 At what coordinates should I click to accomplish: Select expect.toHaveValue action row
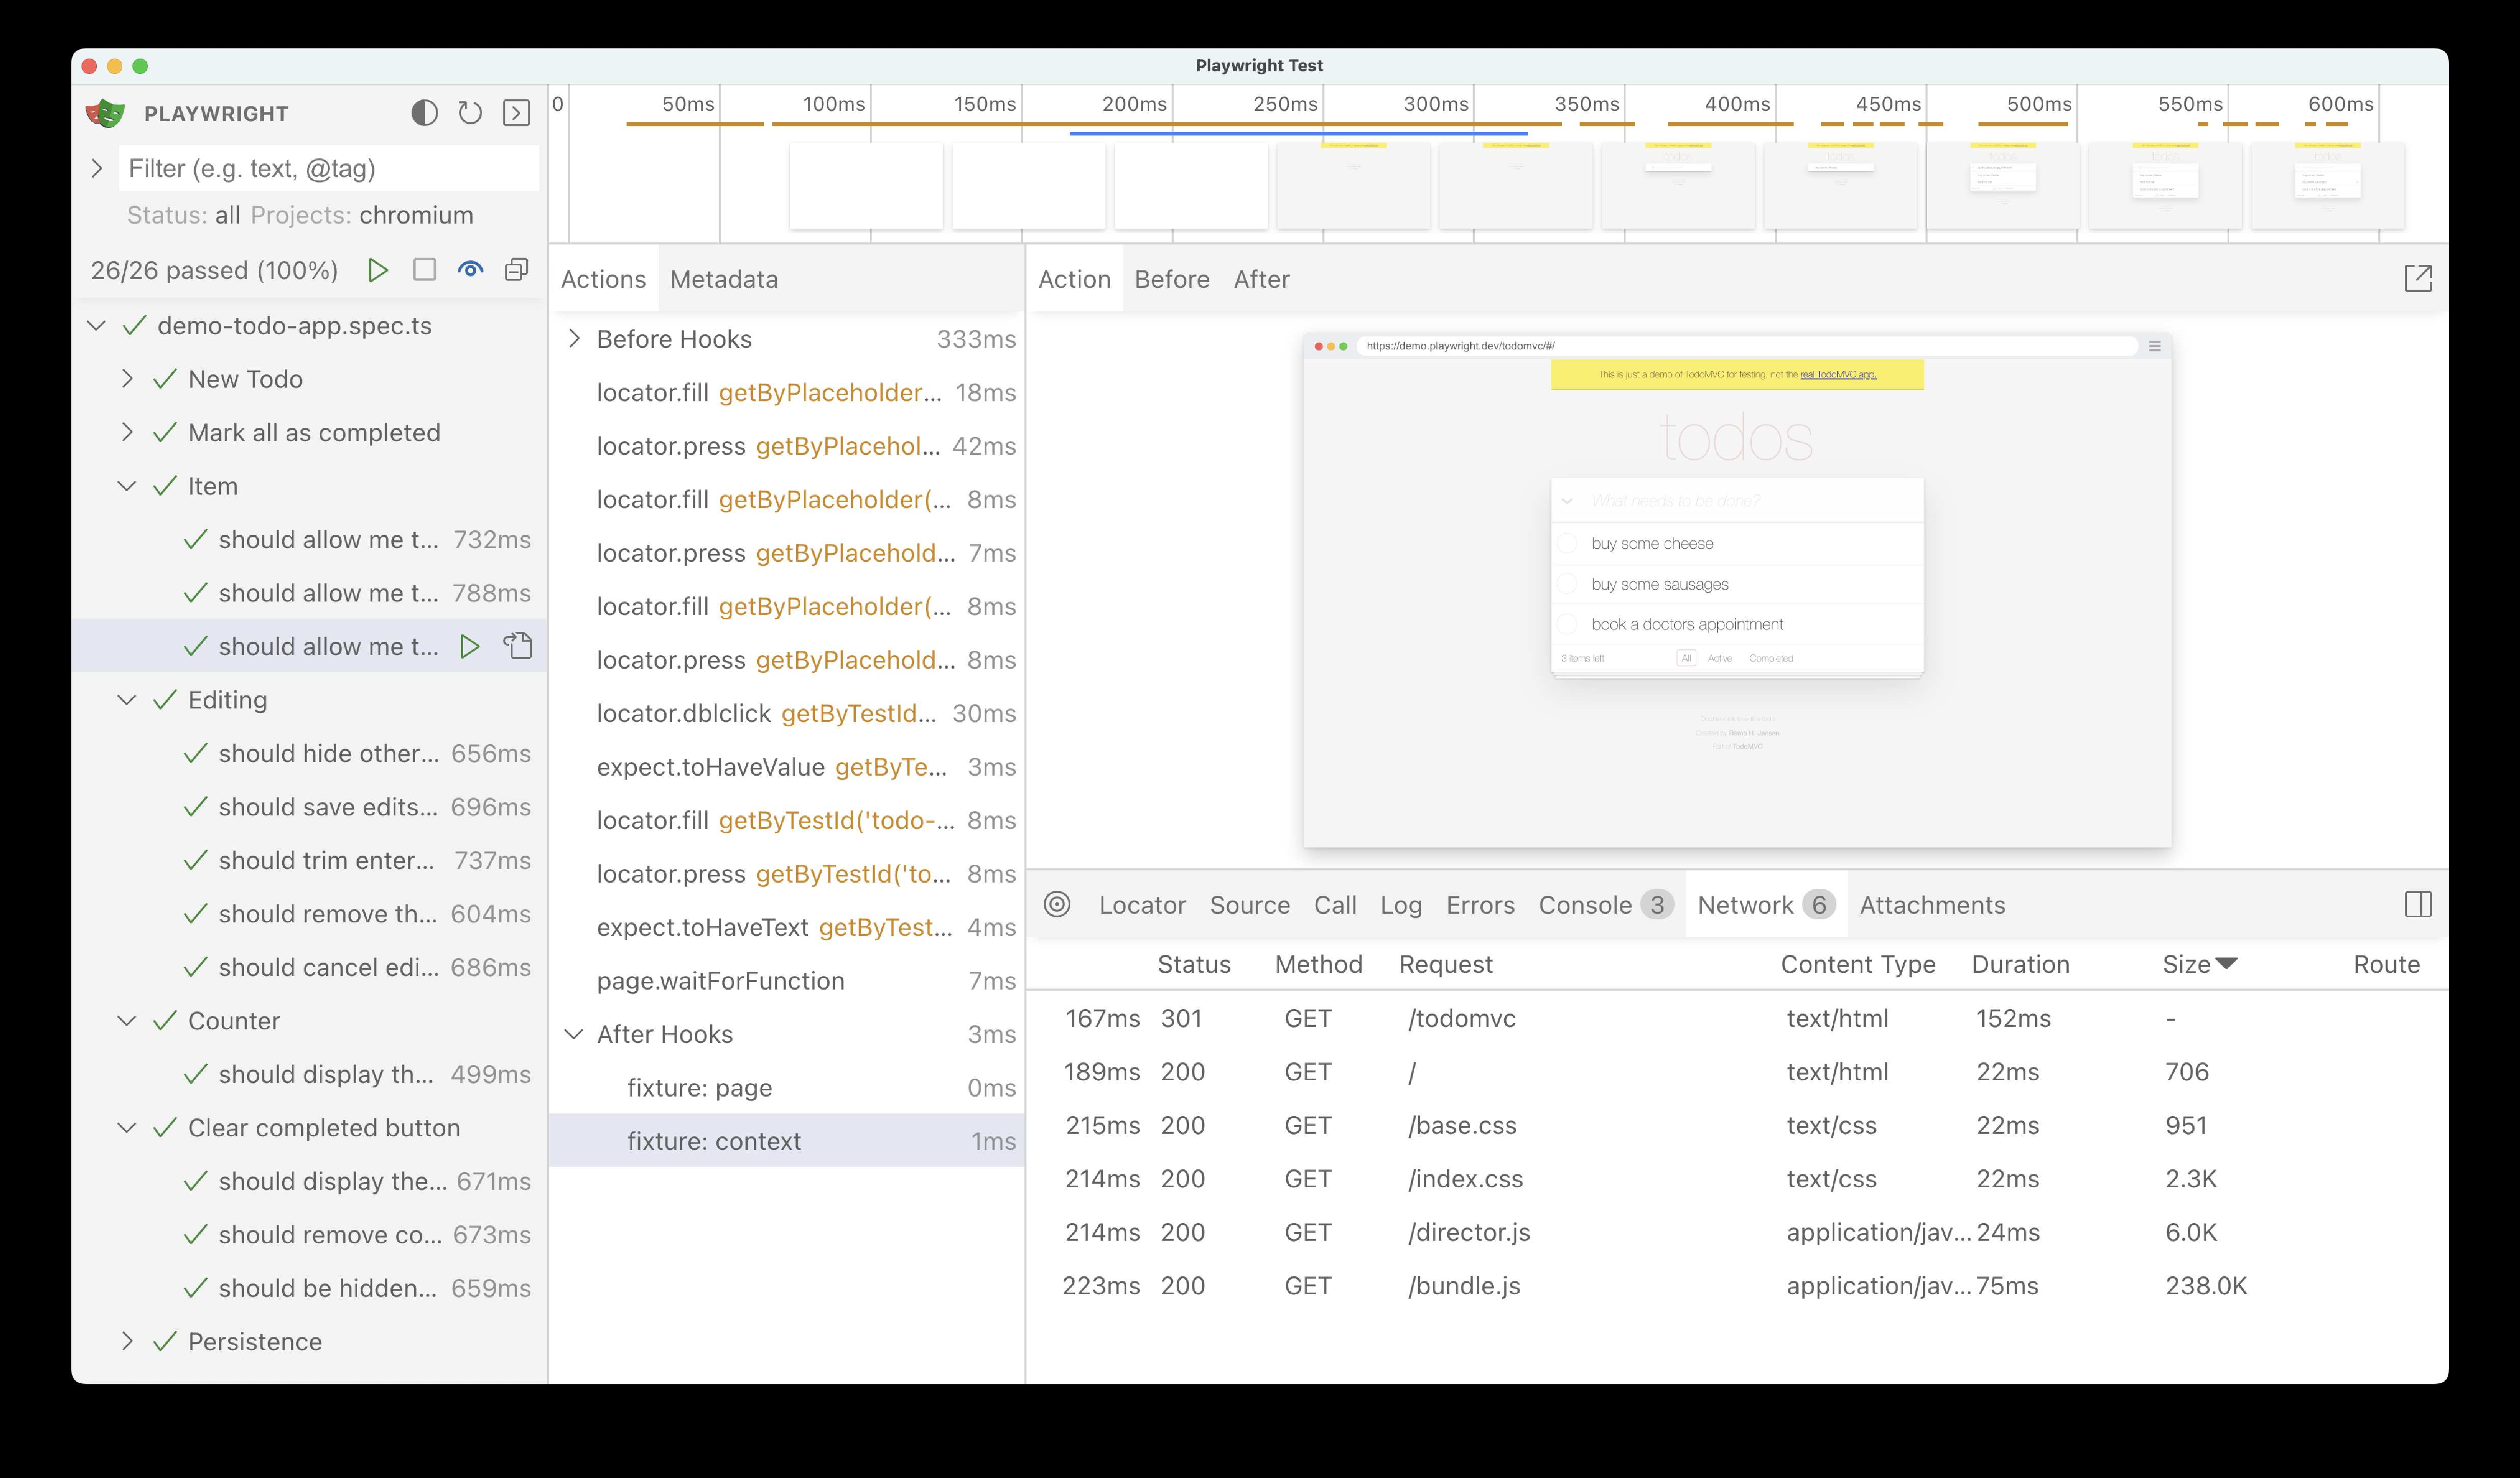pos(787,767)
